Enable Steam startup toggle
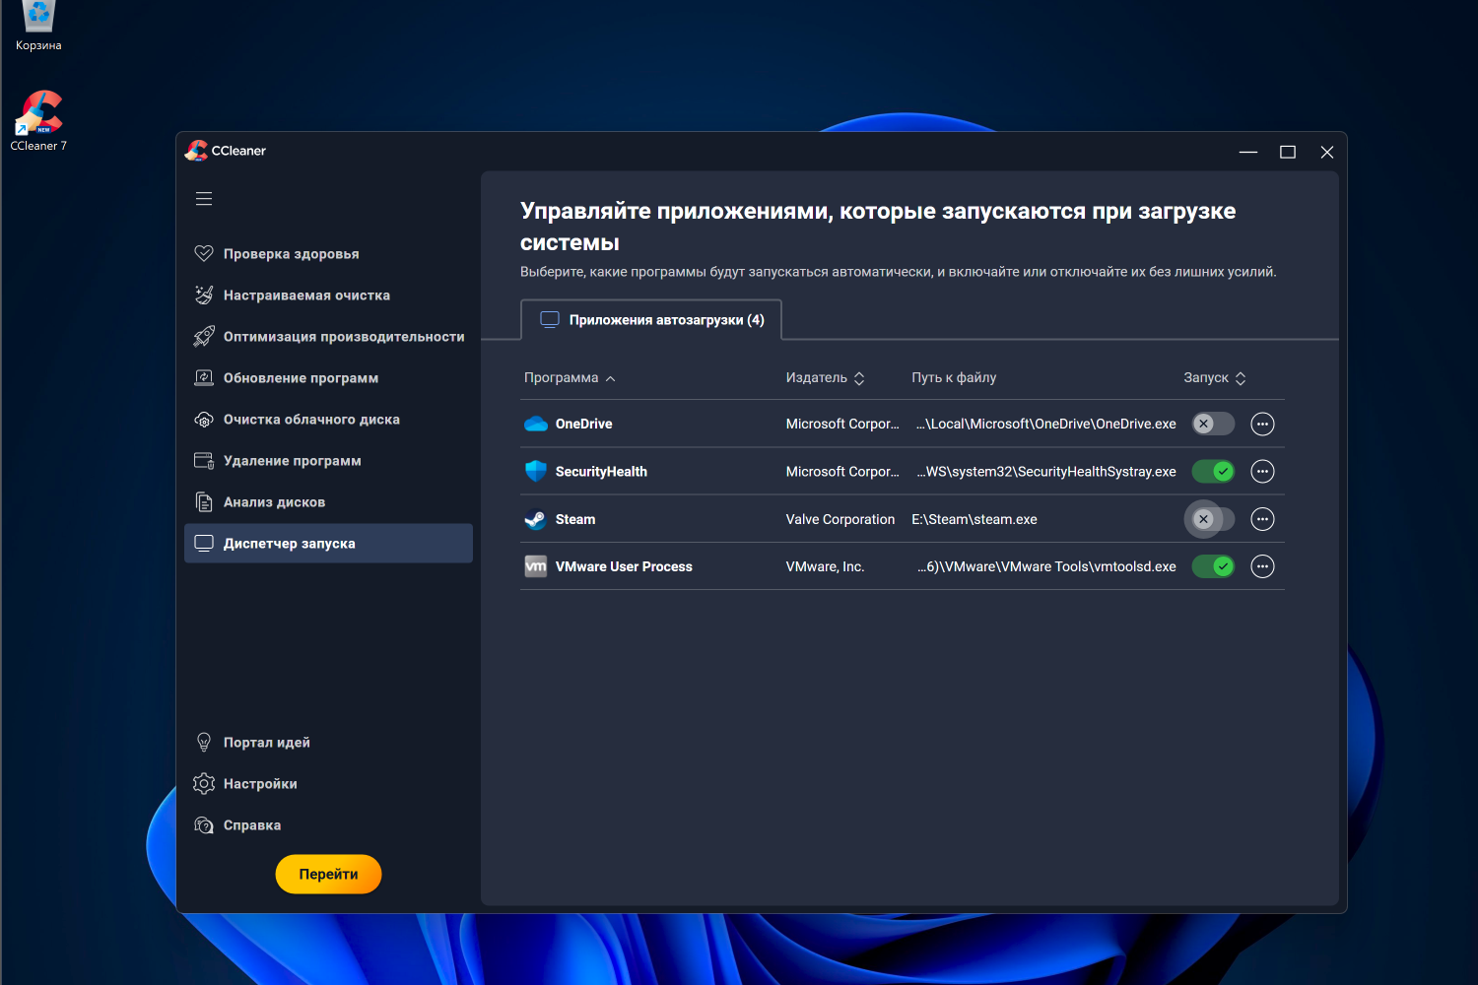The image size is (1478, 985). click(x=1213, y=519)
